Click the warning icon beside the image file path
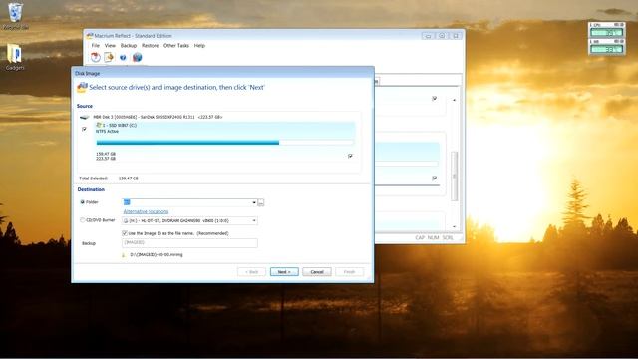 (x=124, y=255)
